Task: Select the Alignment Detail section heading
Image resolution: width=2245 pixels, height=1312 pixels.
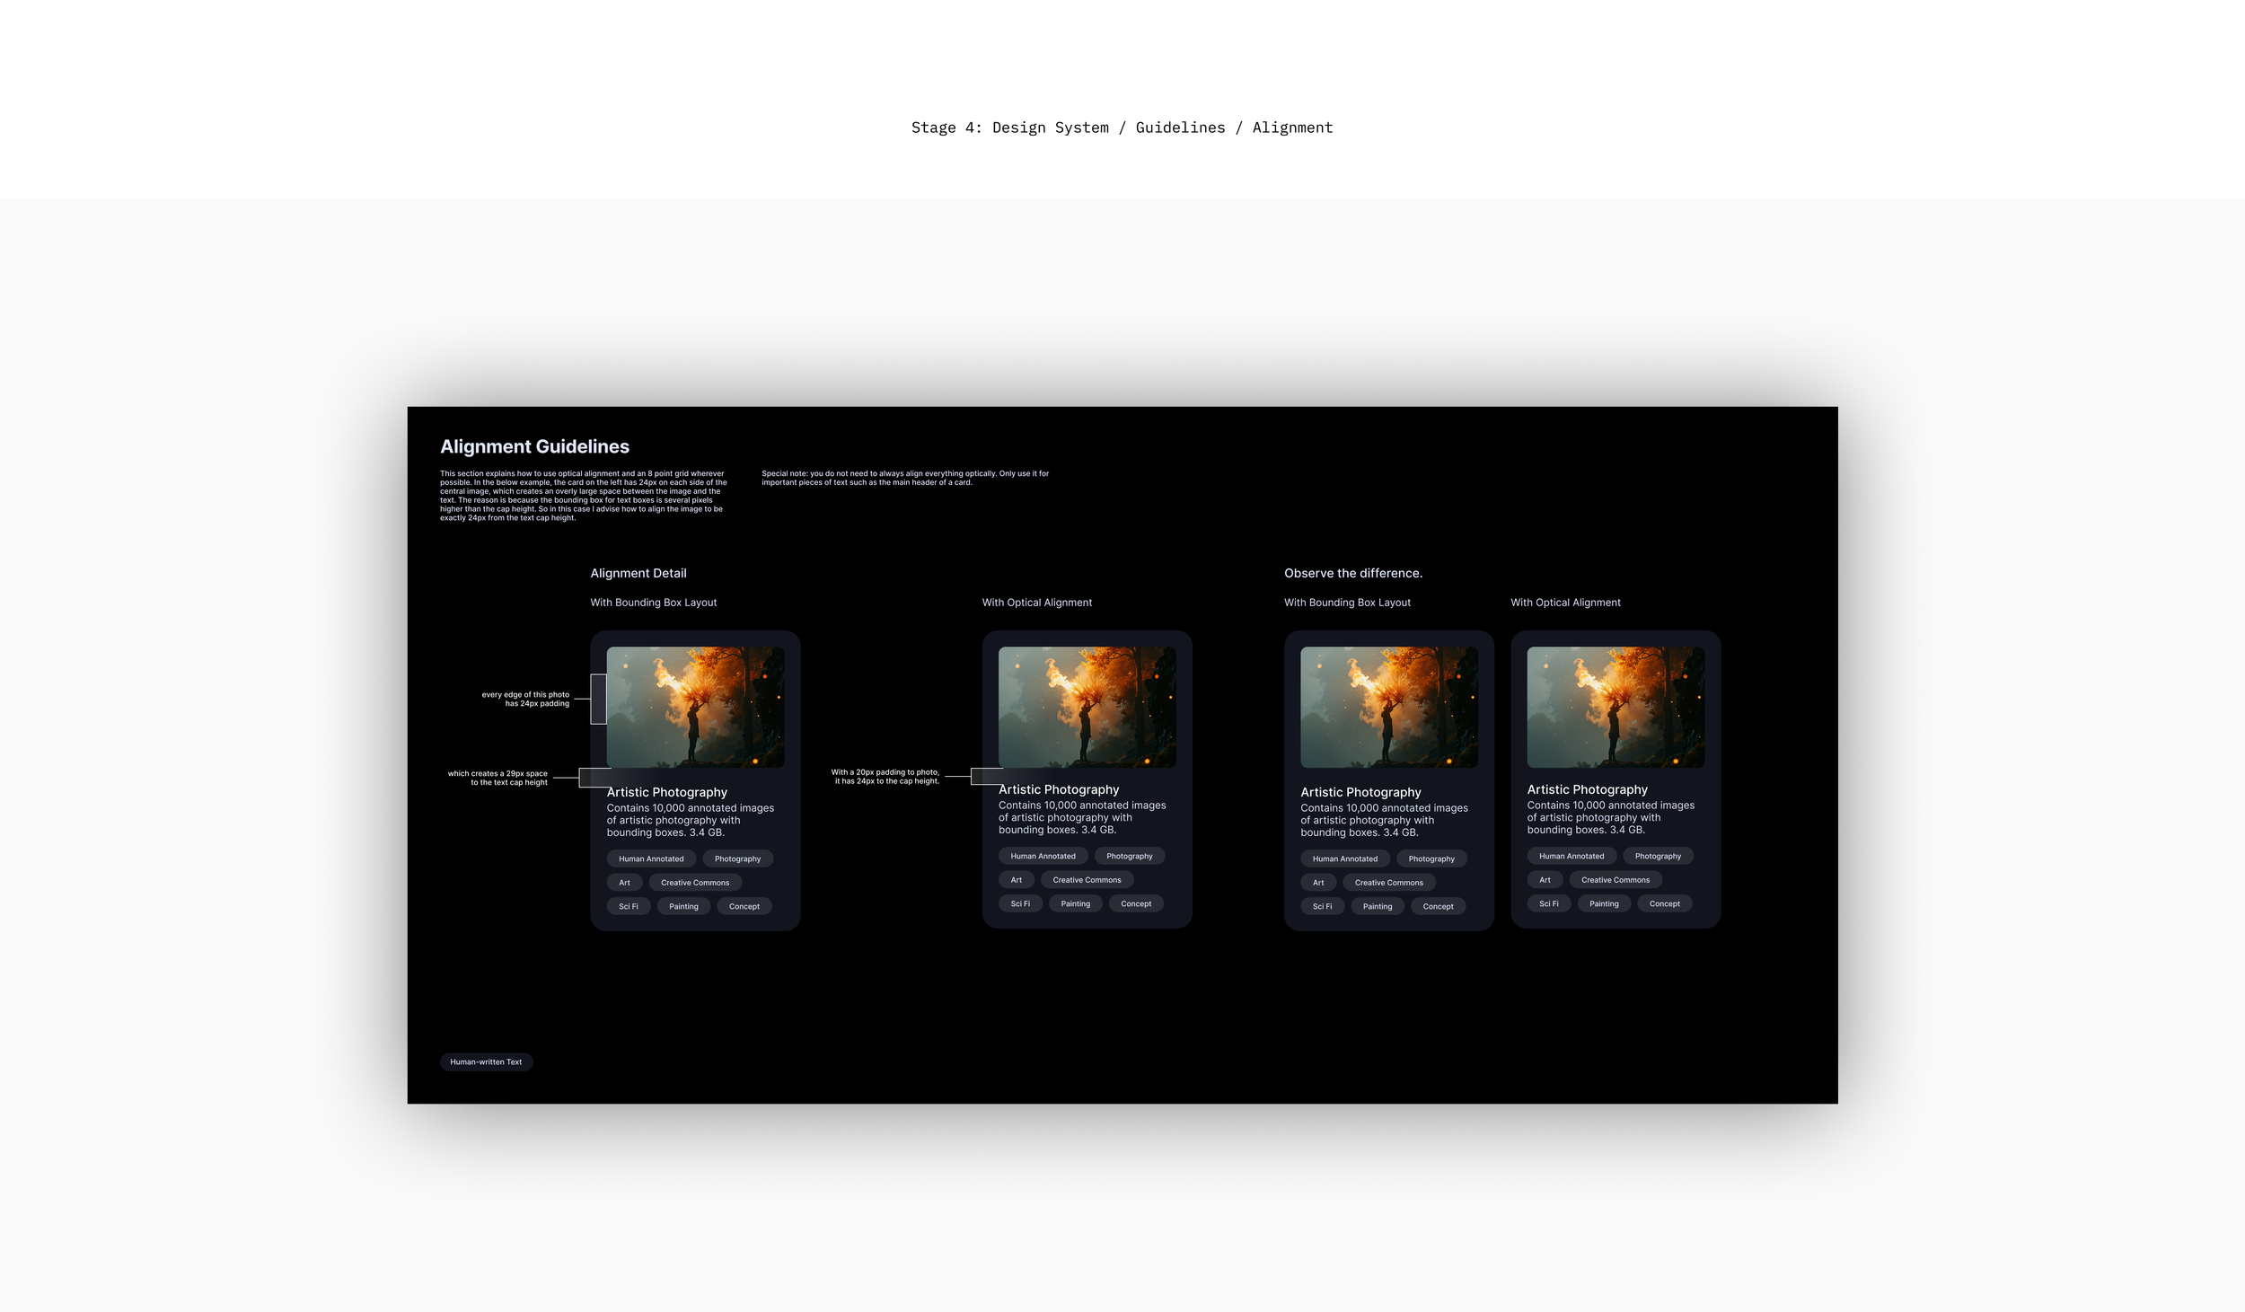Action: click(638, 573)
